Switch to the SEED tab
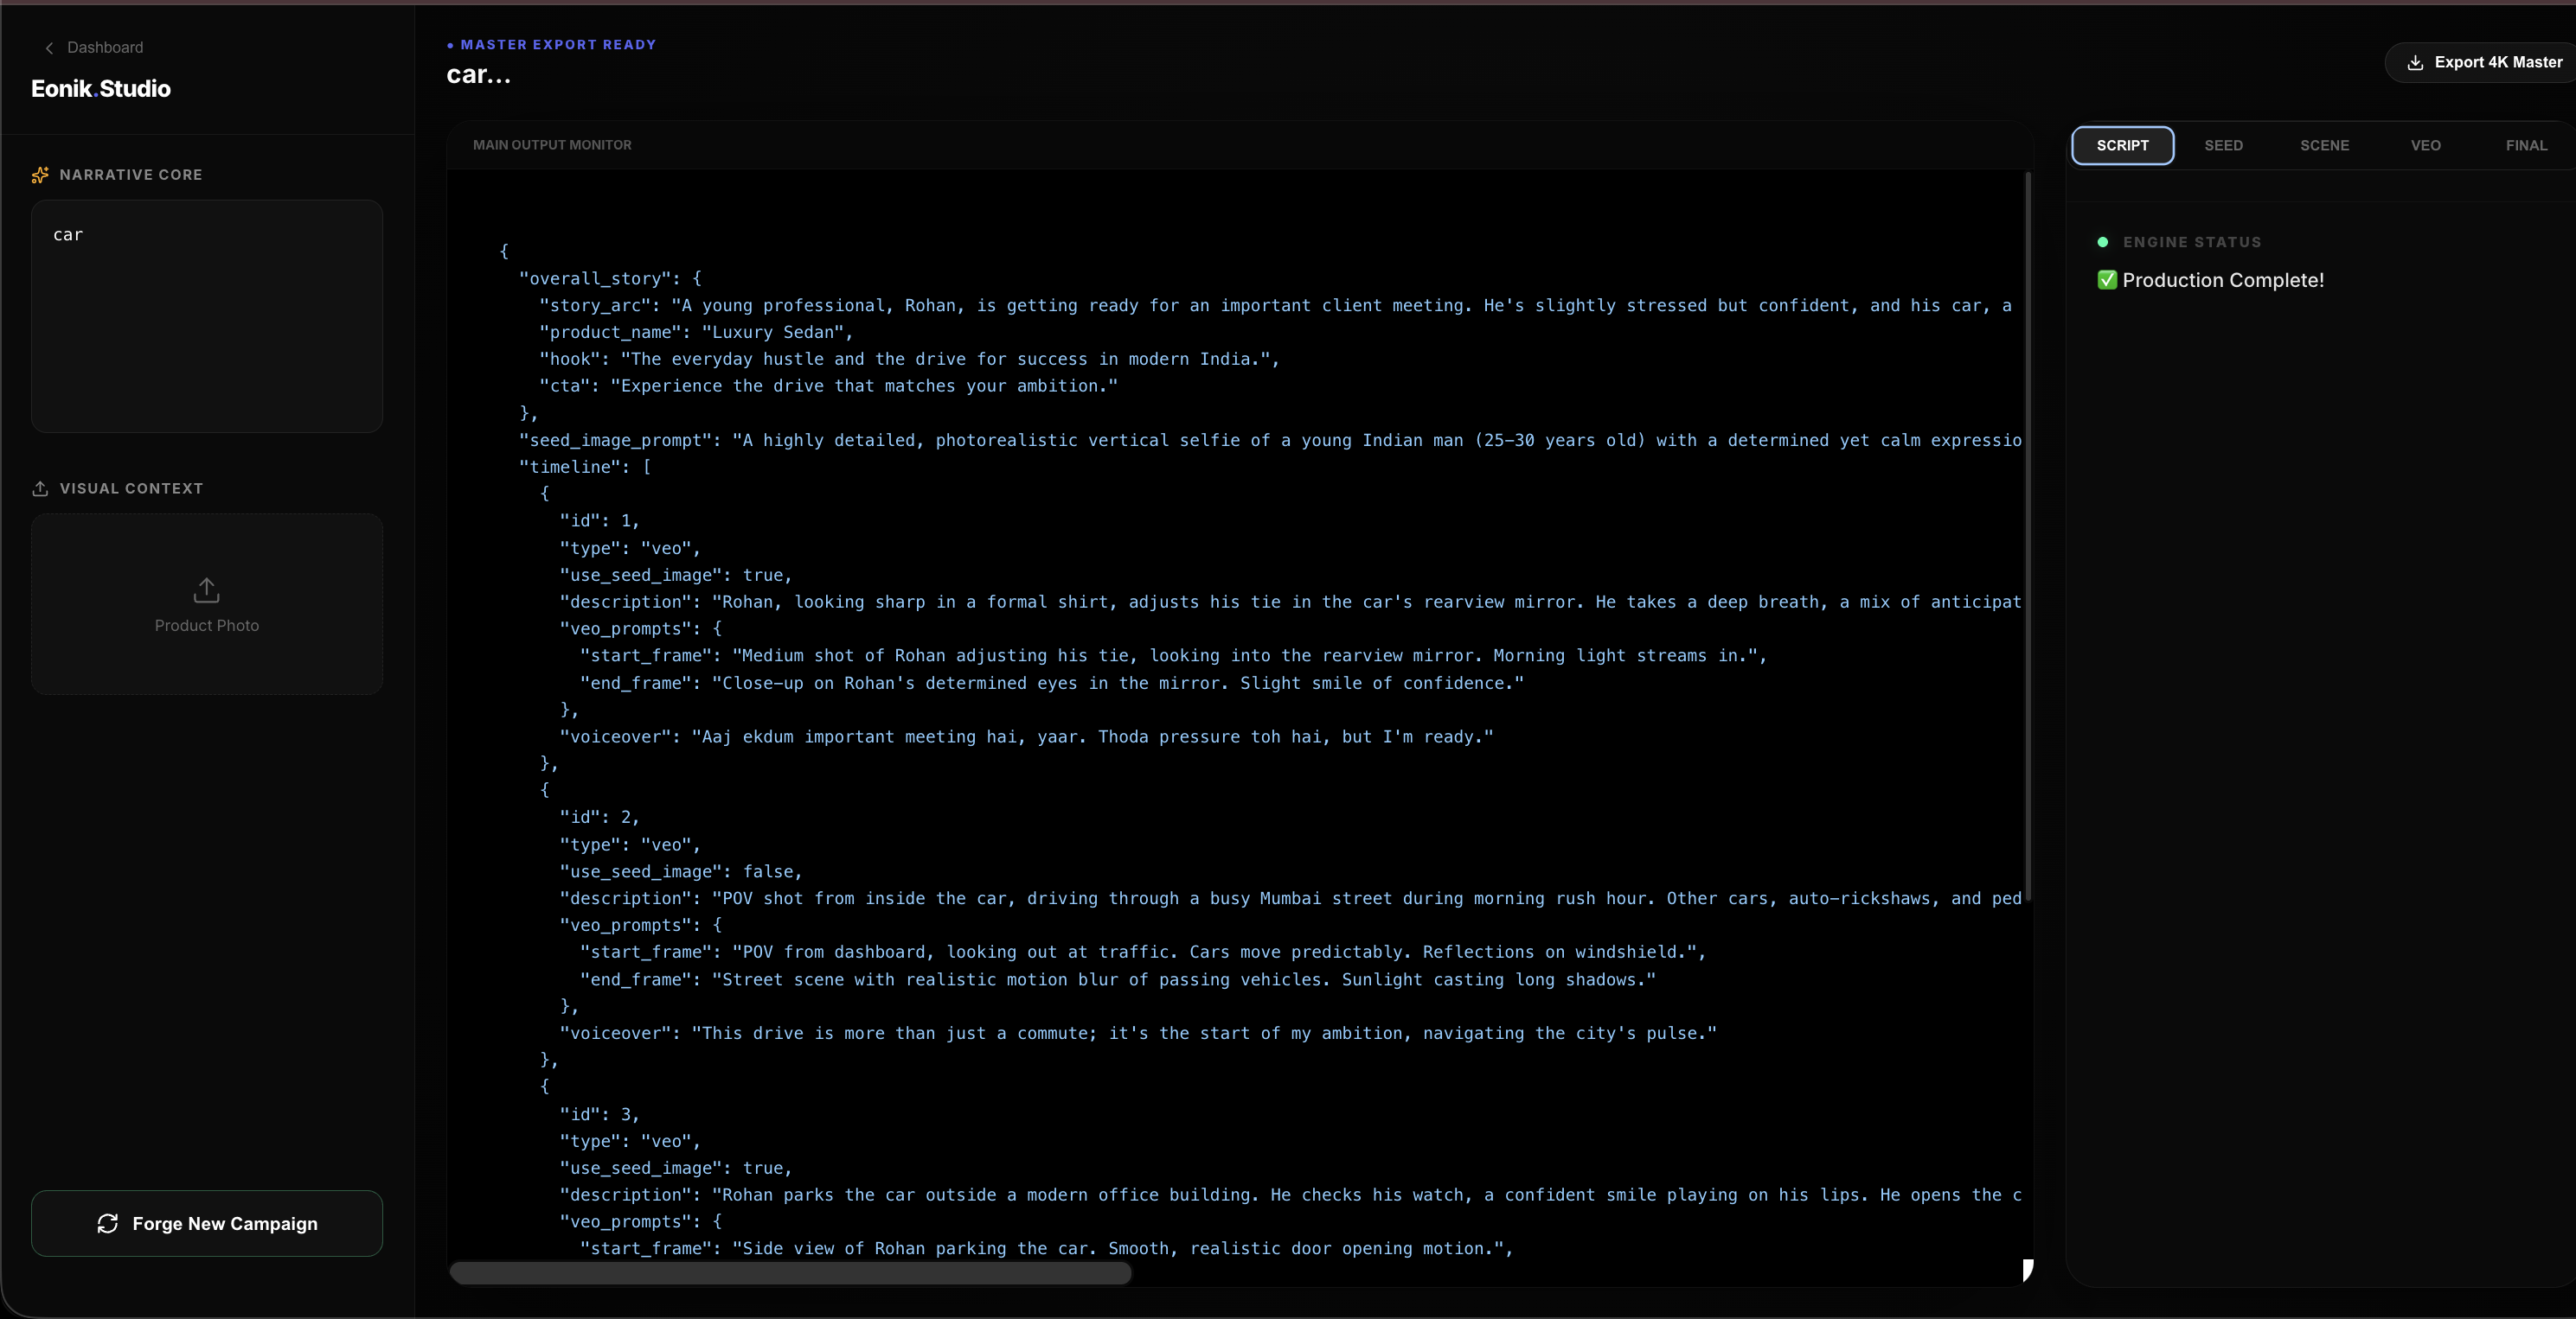 [x=2224, y=146]
